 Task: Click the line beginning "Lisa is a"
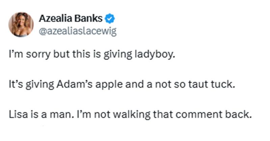point(130,114)
